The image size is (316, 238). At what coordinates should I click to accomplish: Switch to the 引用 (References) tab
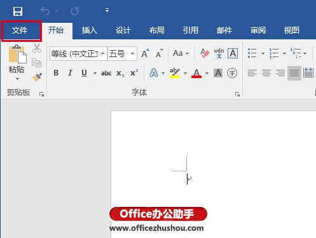(x=191, y=30)
